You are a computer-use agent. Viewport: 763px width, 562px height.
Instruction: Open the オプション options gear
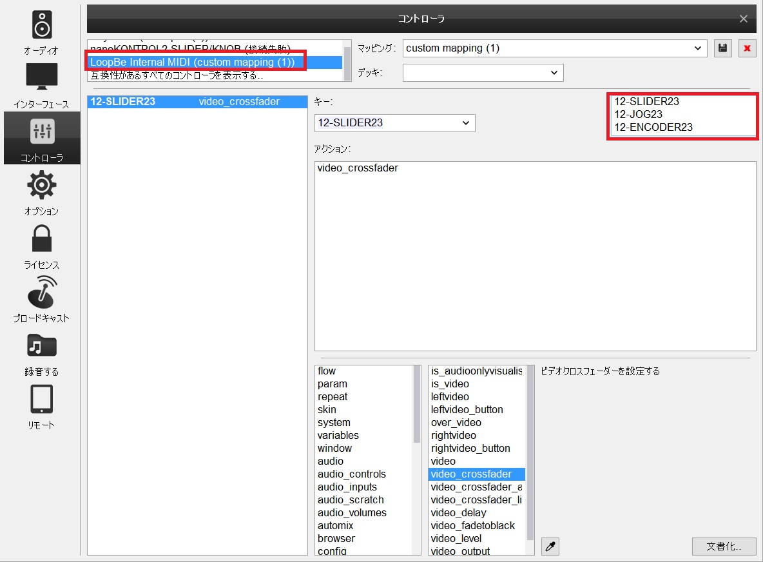pos(41,193)
